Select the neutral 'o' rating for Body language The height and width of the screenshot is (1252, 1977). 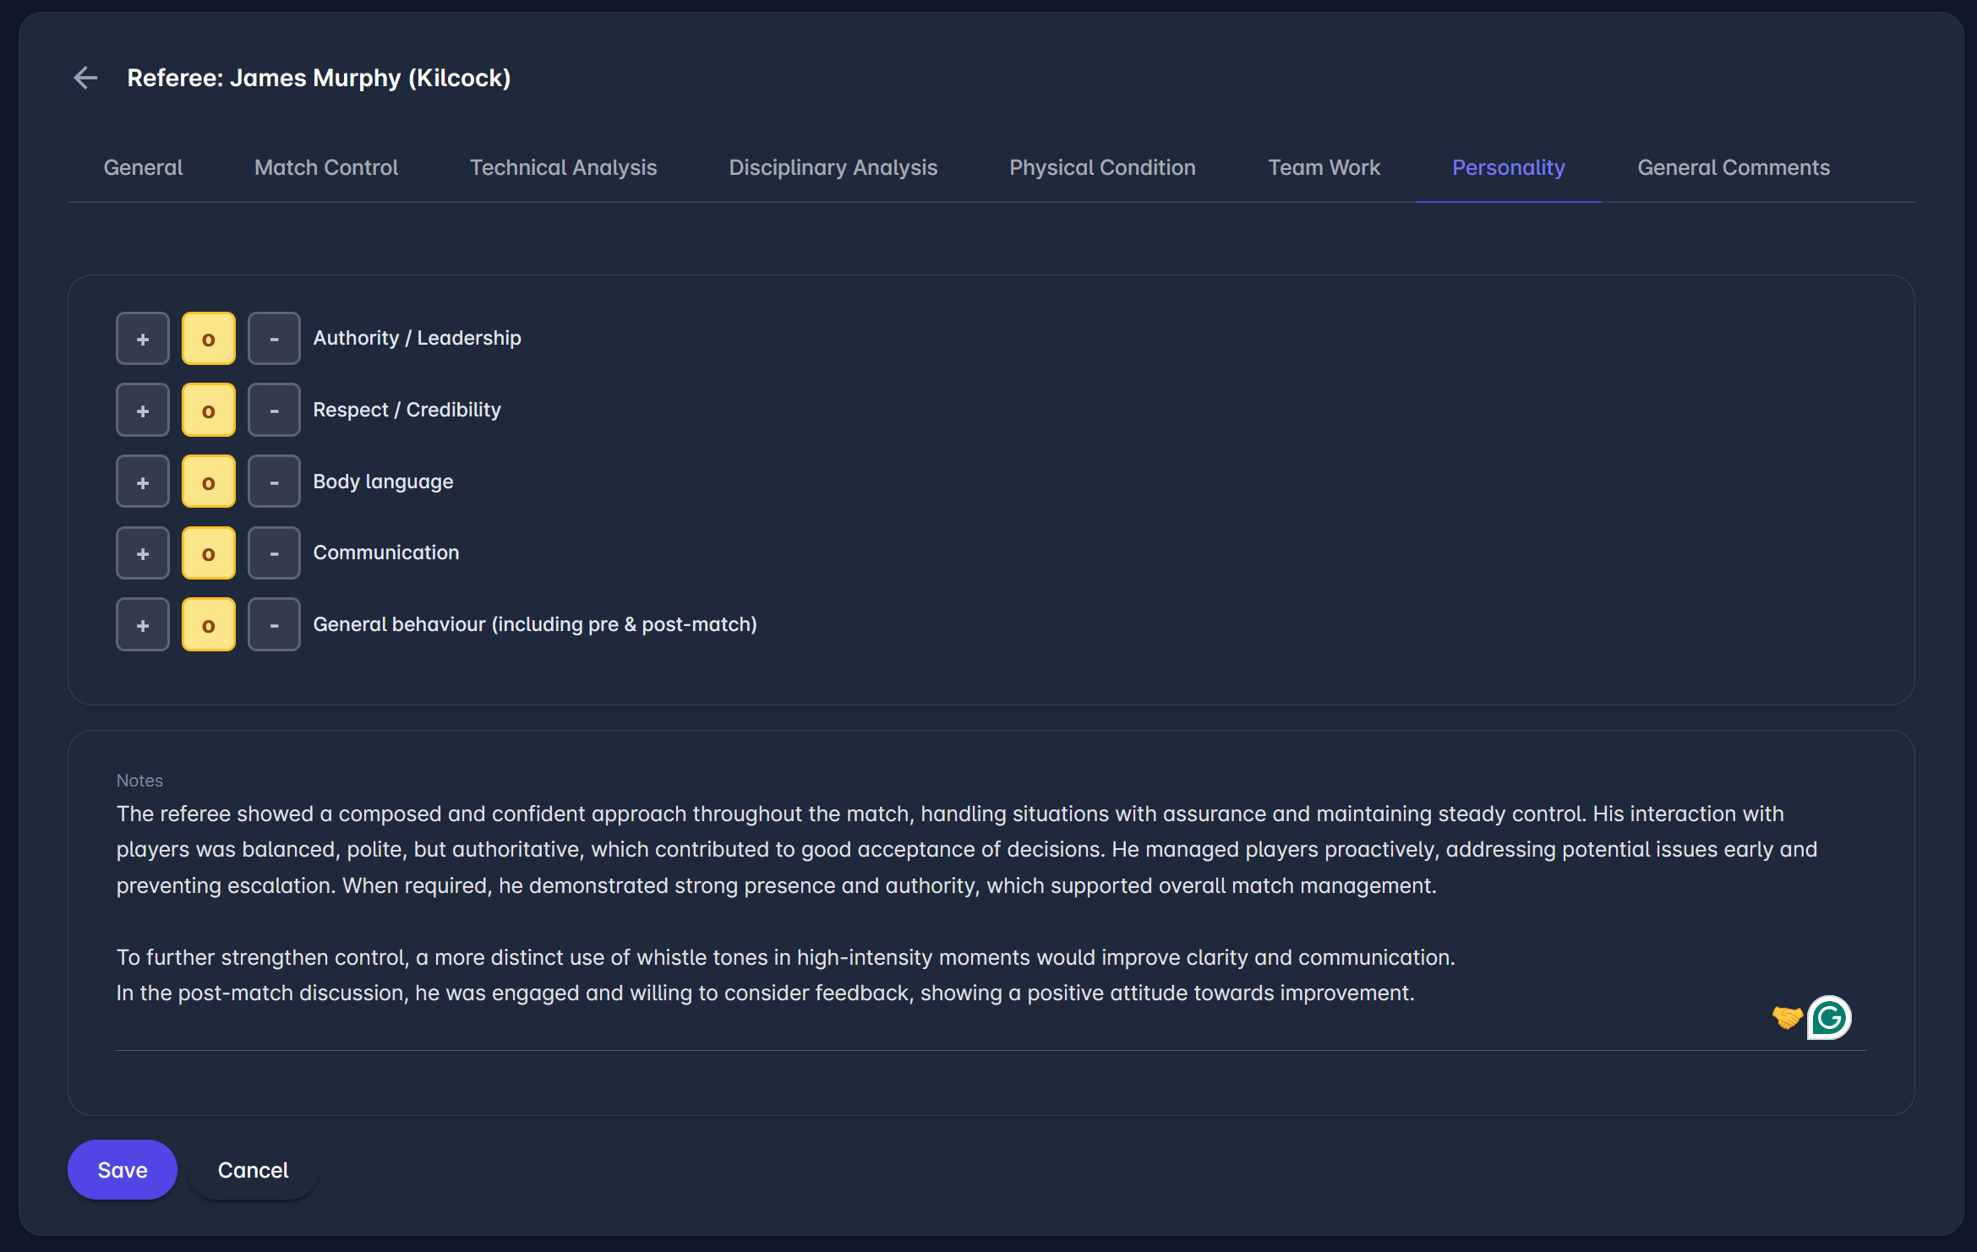209,482
